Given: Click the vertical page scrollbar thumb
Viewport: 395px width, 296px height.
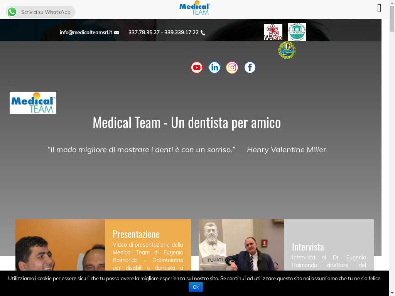Looking at the screenshot, I should [x=392, y=18].
